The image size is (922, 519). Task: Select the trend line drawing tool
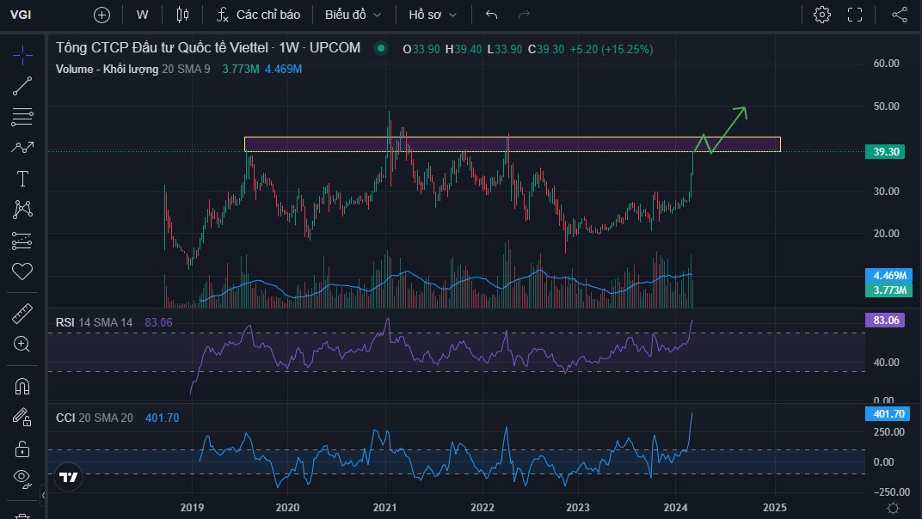(x=22, y=86)
